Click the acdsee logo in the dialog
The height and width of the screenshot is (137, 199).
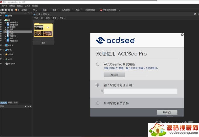coord(115,40)
